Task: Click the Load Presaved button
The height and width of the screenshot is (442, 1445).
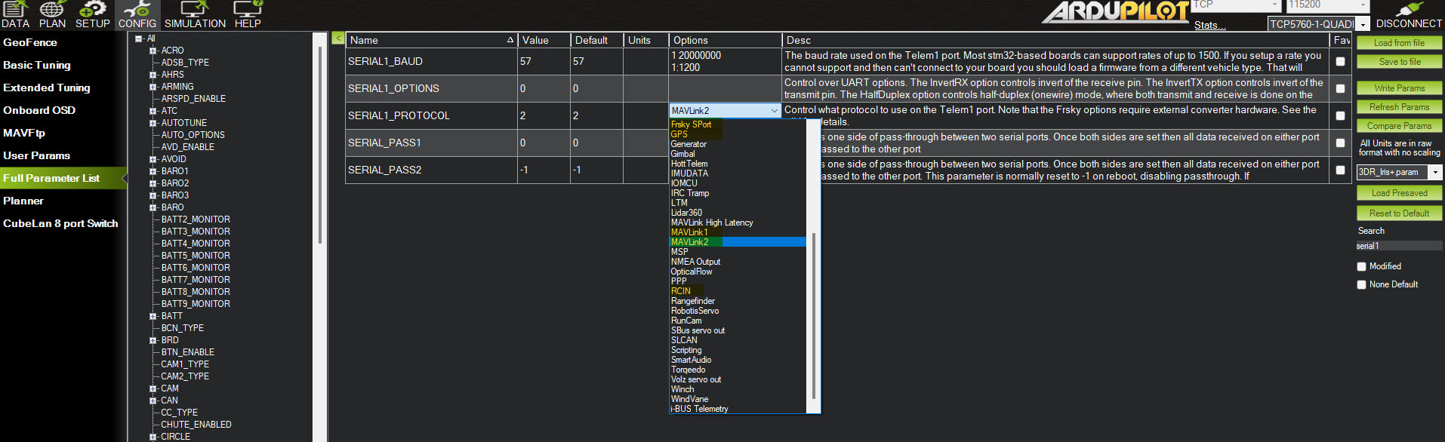Action: click(x=1399, y=193)
